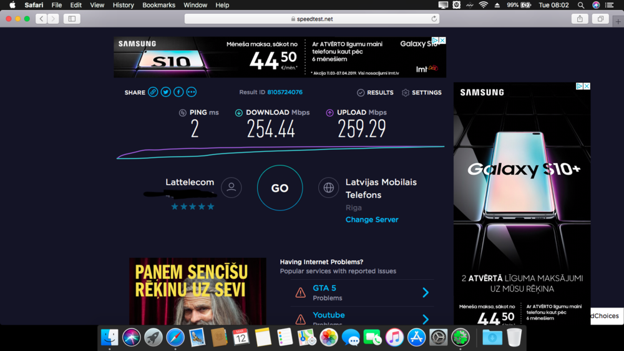Click Result ID 8105724076 link
Screen dimensions: 624x351
(285, 92)
